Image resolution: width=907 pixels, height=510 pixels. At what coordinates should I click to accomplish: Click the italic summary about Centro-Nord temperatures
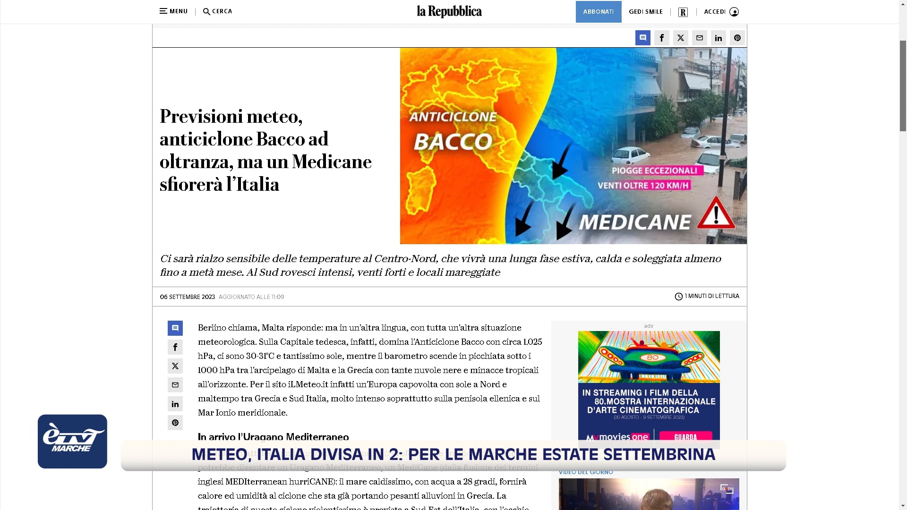[441, 265]
